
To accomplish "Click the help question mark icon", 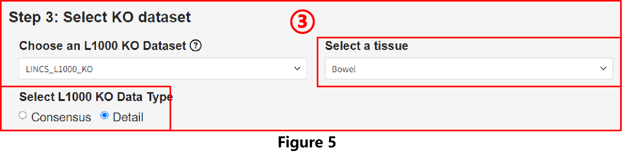I will [x=196, y=46].
